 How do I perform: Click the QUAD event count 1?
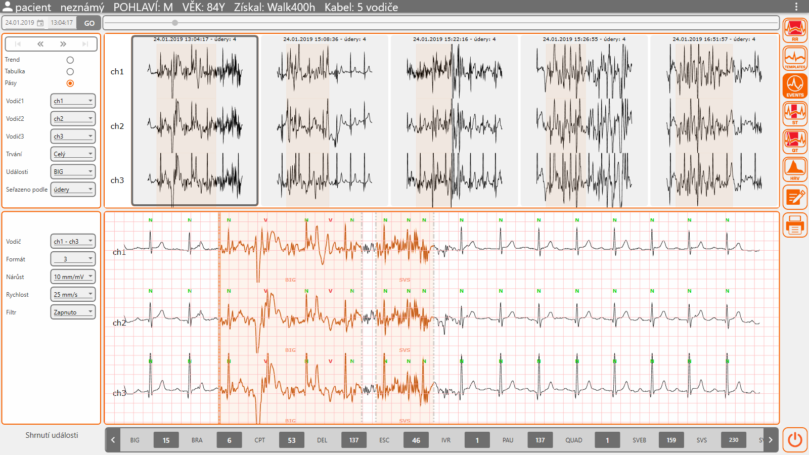pos(607,440)
